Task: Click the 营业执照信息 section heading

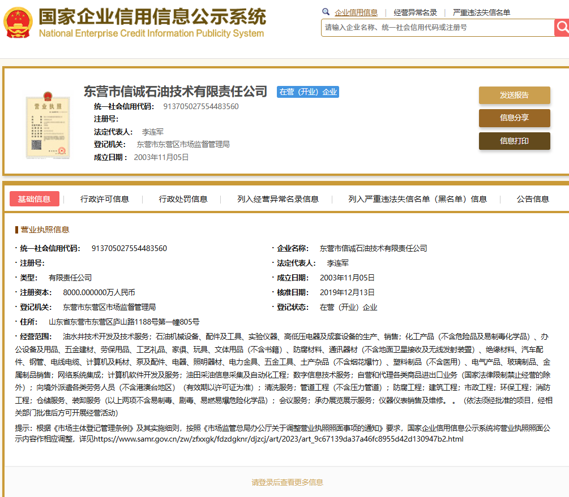Action: click(45, 230)
